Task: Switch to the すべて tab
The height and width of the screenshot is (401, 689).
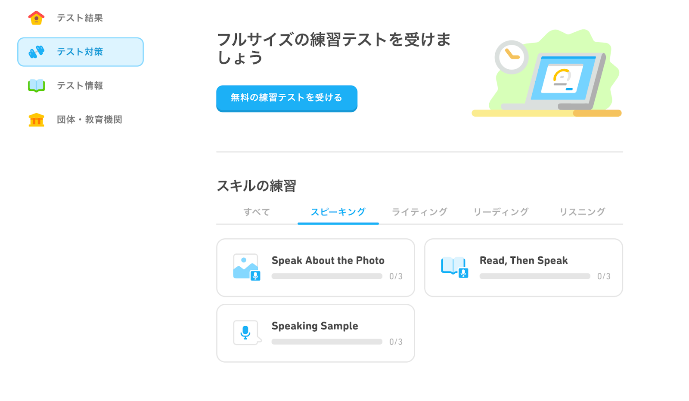Action: tap(257, 212)
